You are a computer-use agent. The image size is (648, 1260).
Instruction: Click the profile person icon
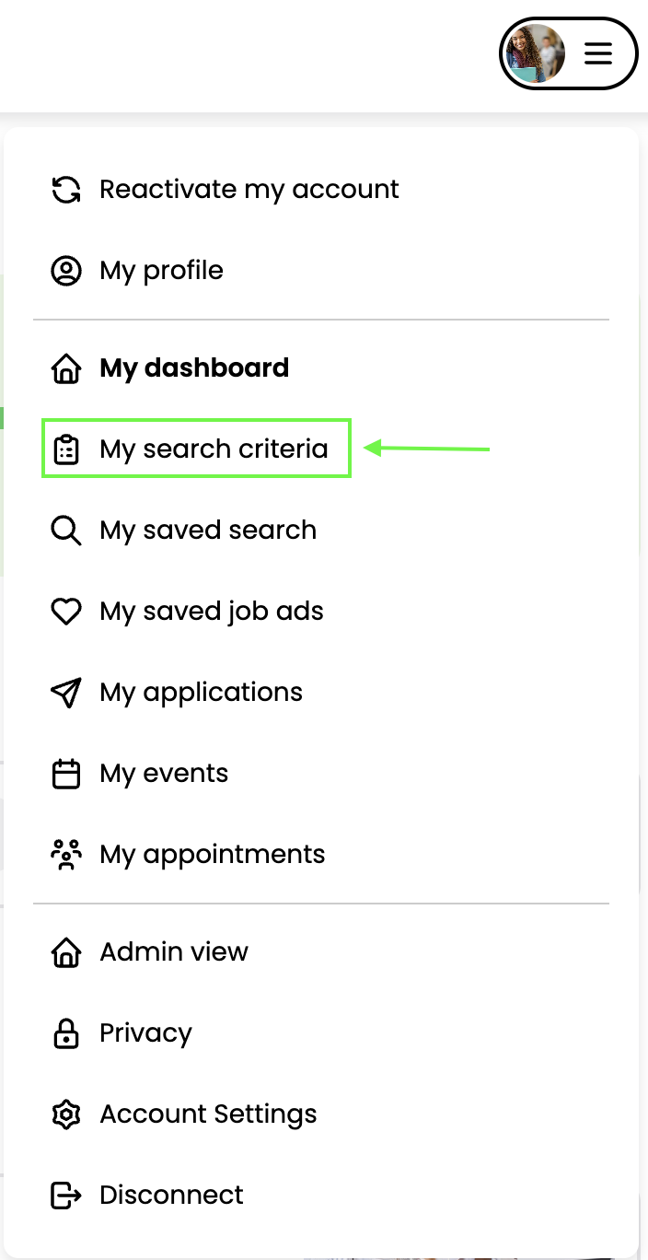66,271
